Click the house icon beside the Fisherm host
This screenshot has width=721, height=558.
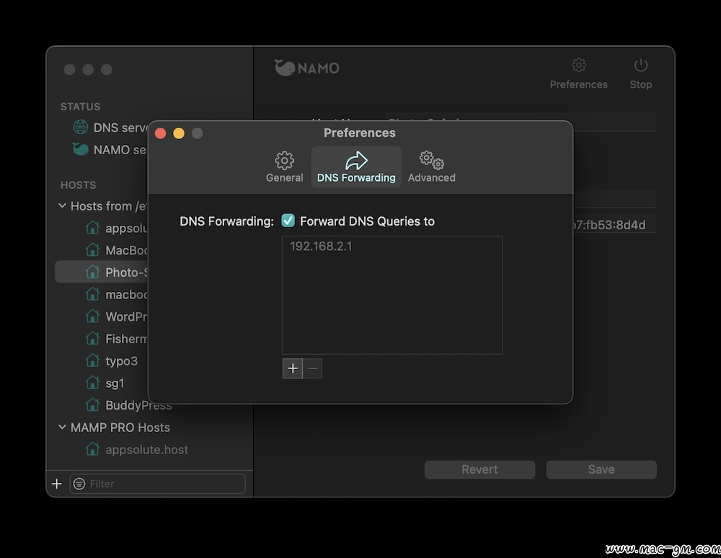pos(92,338)
